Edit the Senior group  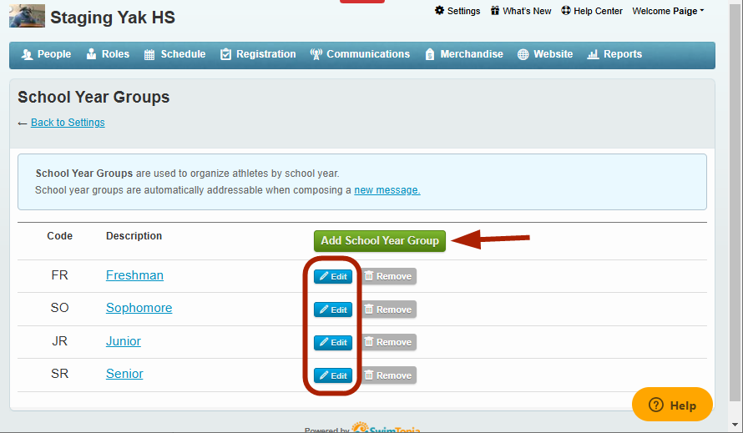333,375
